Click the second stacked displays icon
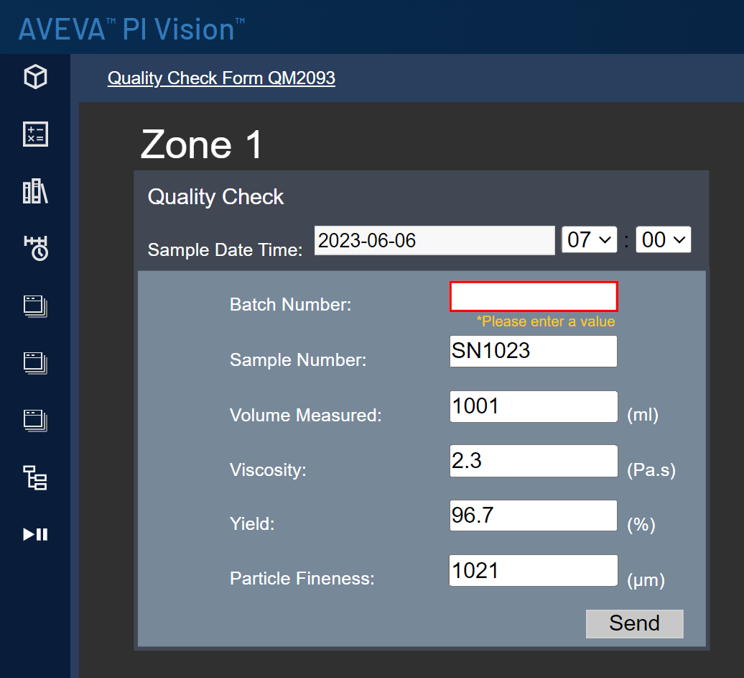 34,363
